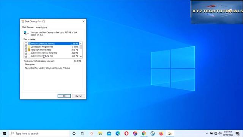Tick System error memory dump files checkbox
Image resolution: width=243 pixels, height=137 pixels.
point(26,53)
